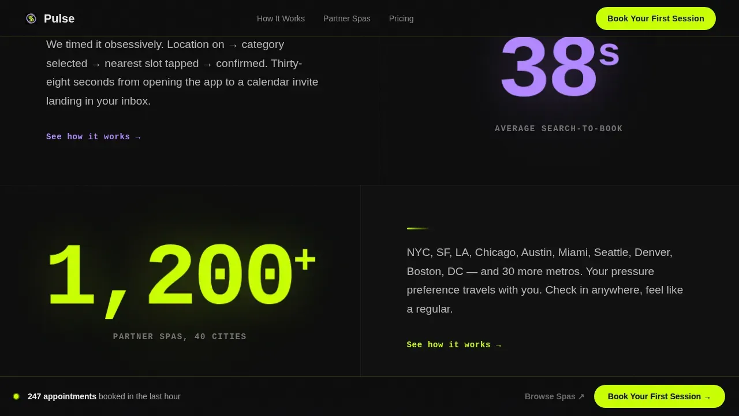Click the green See how it works link
The width and height of the screenshot is (739, 416).
tap(454, 345)
